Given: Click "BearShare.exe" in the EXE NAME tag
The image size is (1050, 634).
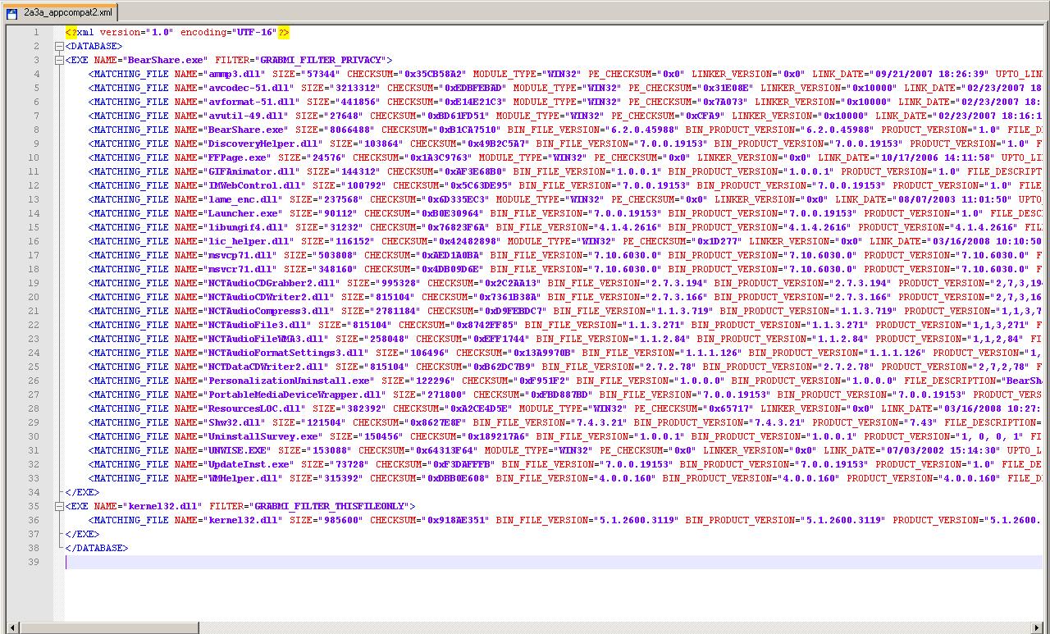Looking at the screenshot, I should click(165, 60).
